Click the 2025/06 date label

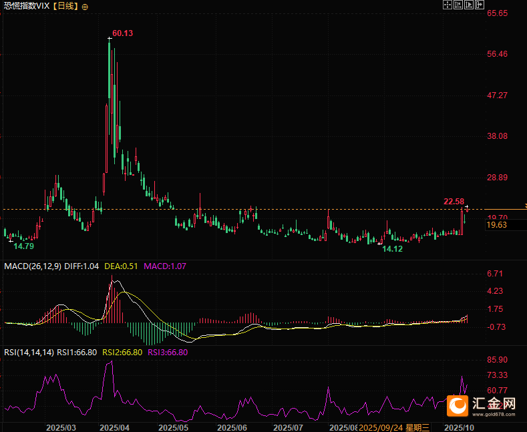[x=232, y=427]
